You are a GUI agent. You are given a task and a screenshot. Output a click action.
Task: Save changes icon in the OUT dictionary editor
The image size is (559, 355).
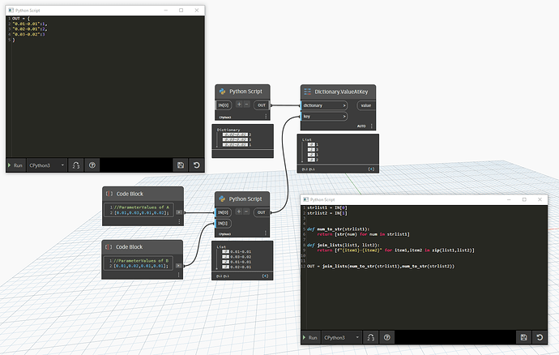click(181, 165)
